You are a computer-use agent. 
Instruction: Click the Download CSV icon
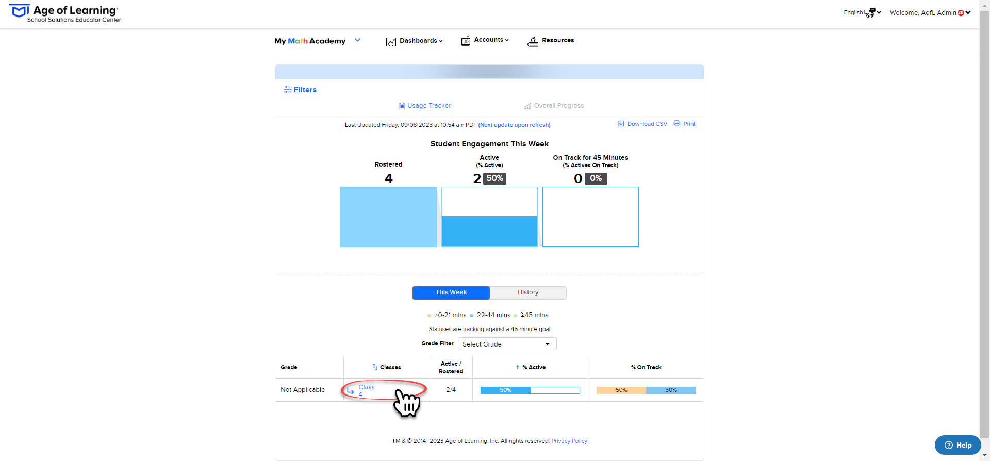[621, 124]
